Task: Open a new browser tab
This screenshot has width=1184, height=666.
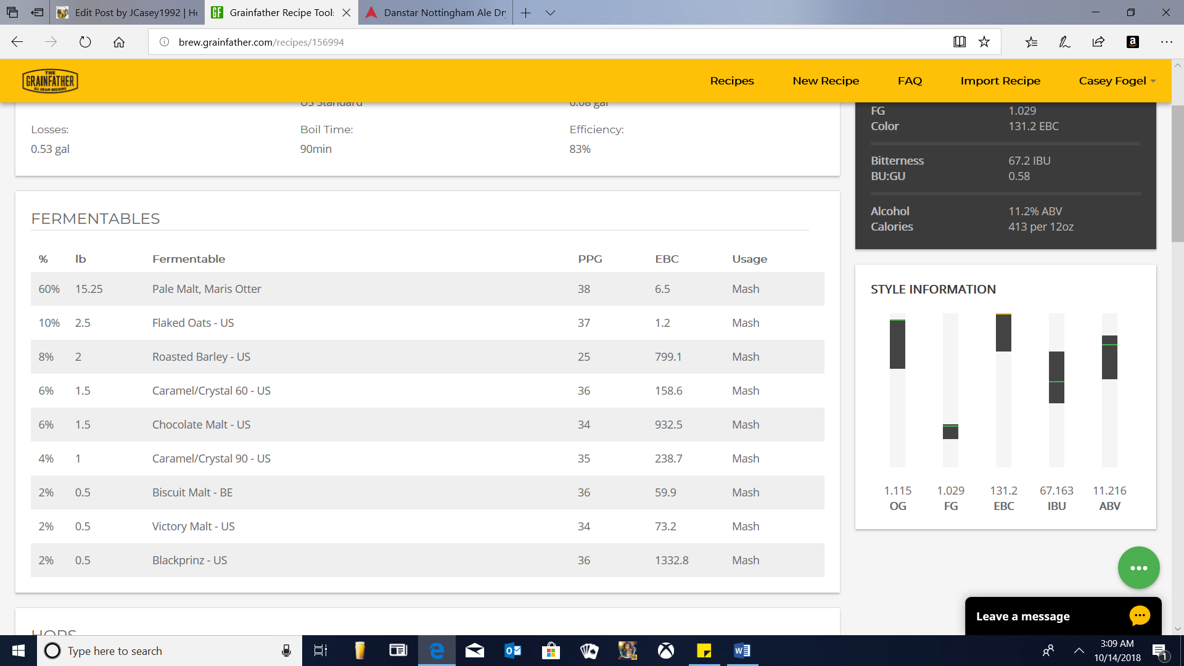Action: pyautogui.click(x=525, y=12)
